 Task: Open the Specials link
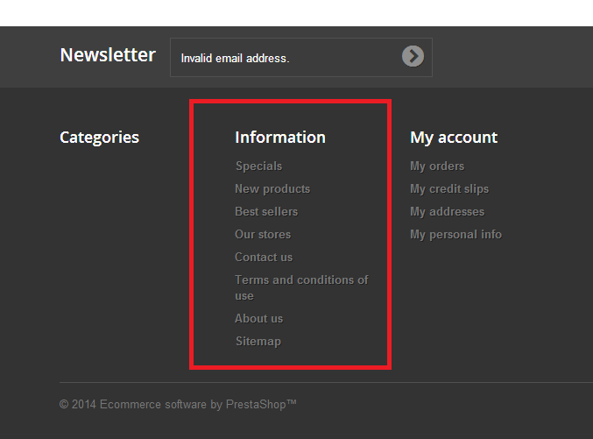(258, 166)
